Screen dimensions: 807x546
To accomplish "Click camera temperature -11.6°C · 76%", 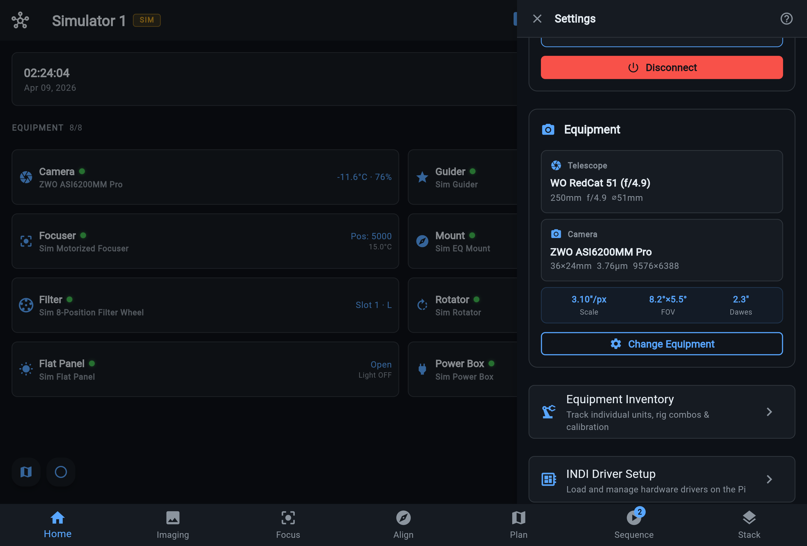I will pyautogui.click(x=364, y=177).
